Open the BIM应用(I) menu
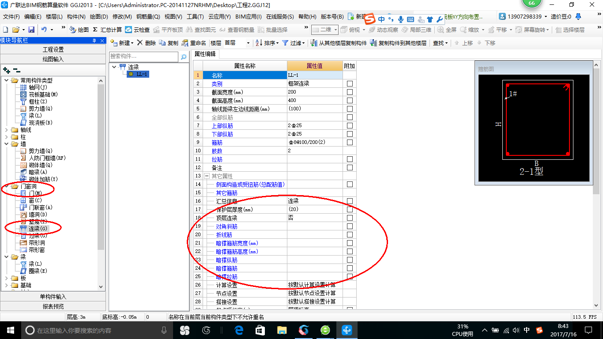This screenshot has height=339, width=603. (x=249, y=17)
